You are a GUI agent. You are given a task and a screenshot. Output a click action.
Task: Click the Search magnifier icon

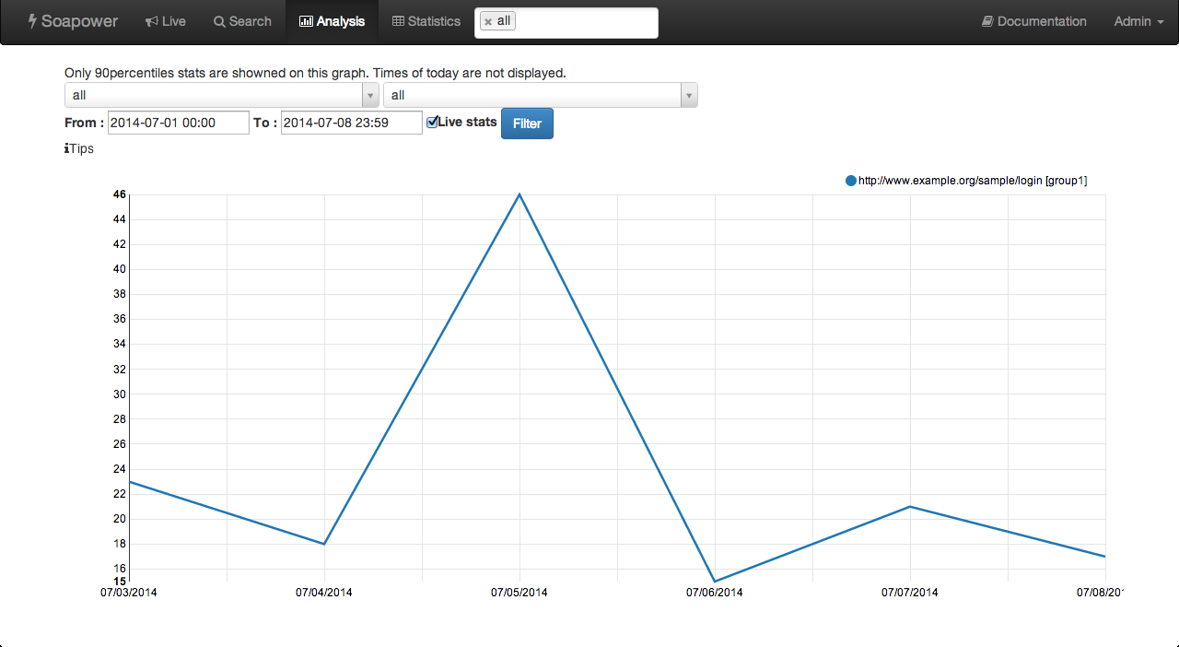coord(219,21)
